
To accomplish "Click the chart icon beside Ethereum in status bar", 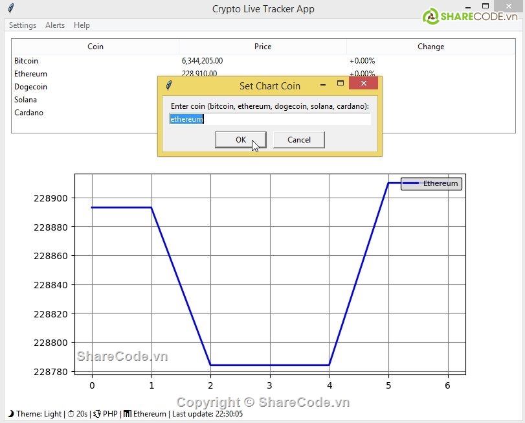I will pos(128,414).
